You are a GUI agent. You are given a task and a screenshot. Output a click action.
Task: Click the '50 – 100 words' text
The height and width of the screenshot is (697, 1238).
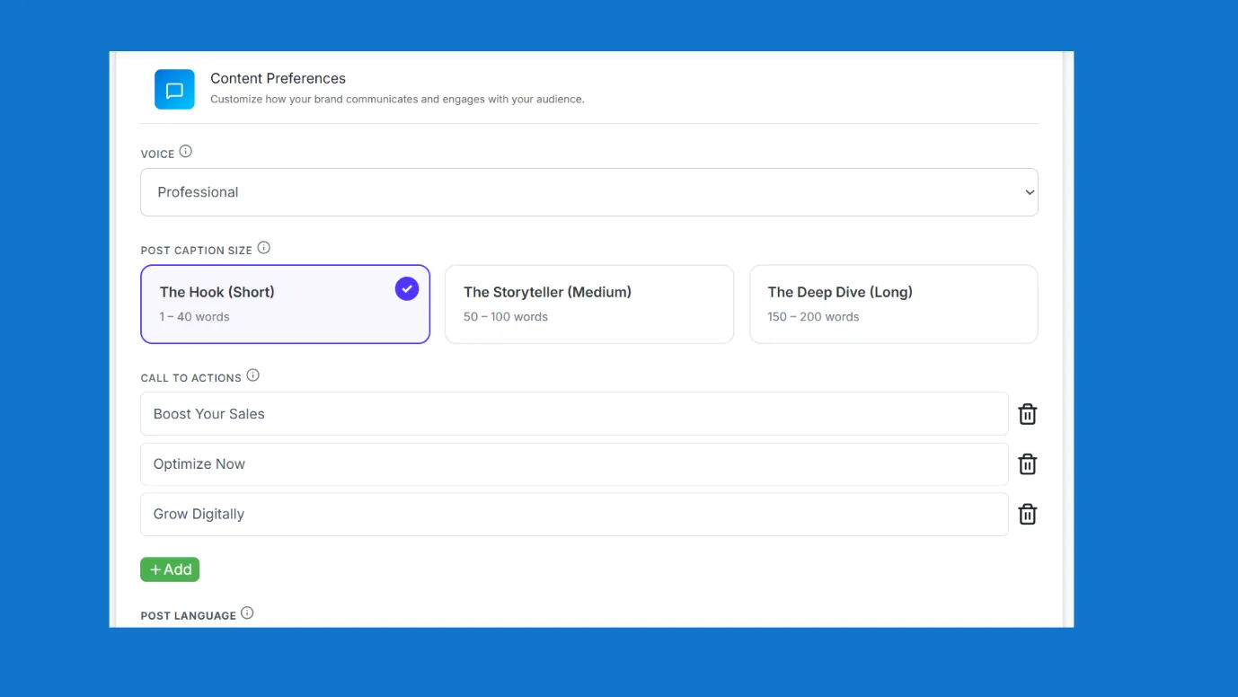tap(506, 317)
